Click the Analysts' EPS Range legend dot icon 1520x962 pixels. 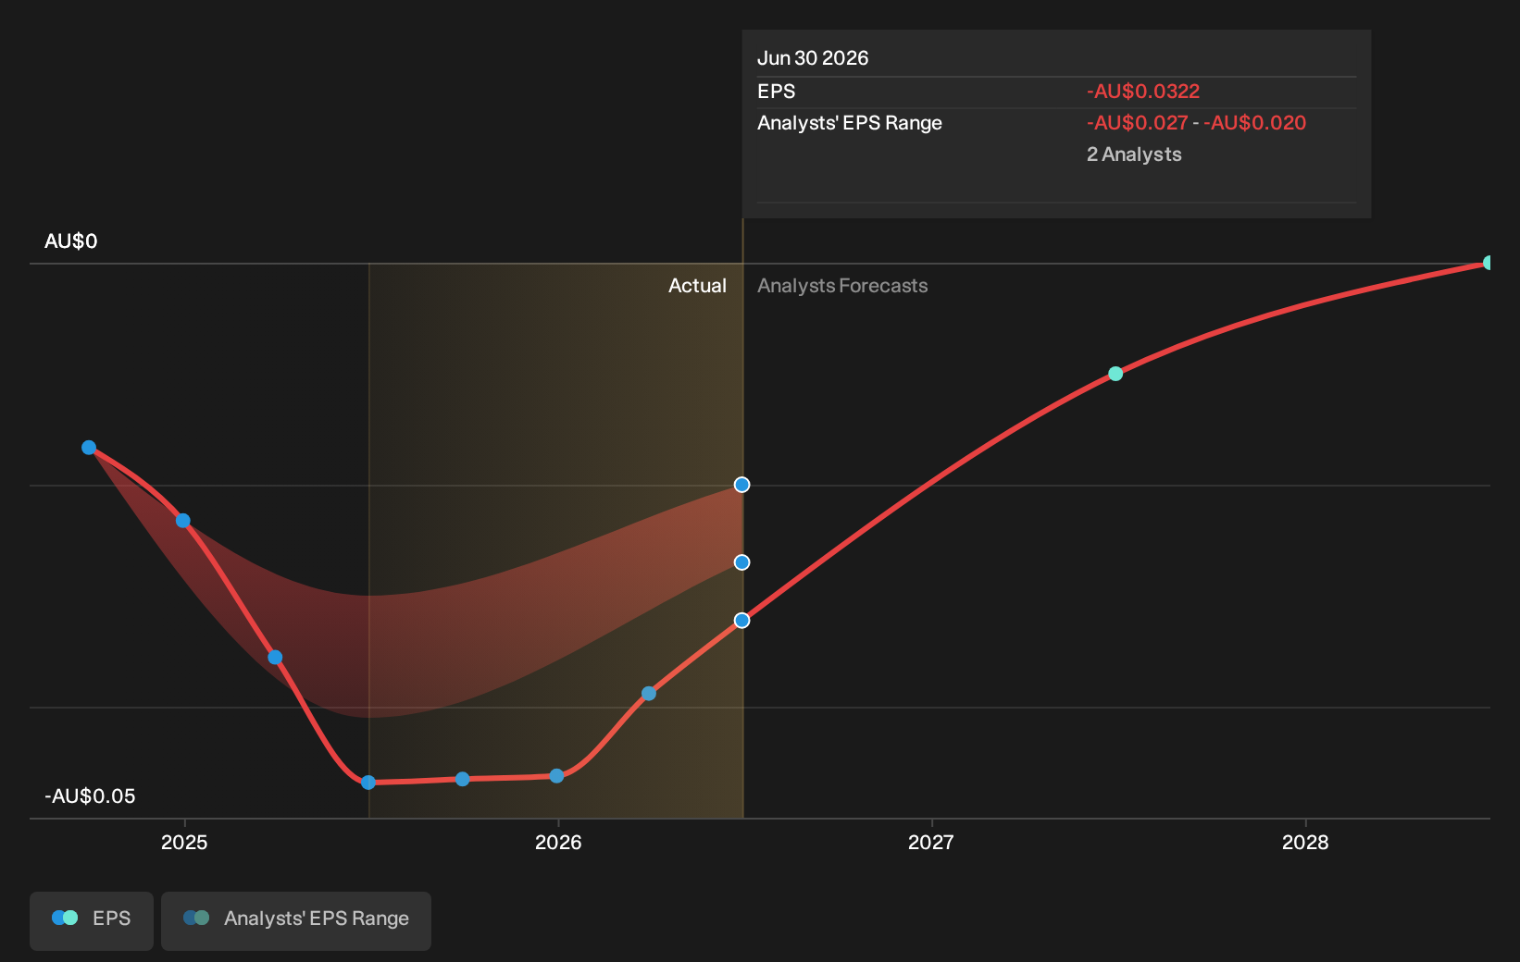pos(196,918)
